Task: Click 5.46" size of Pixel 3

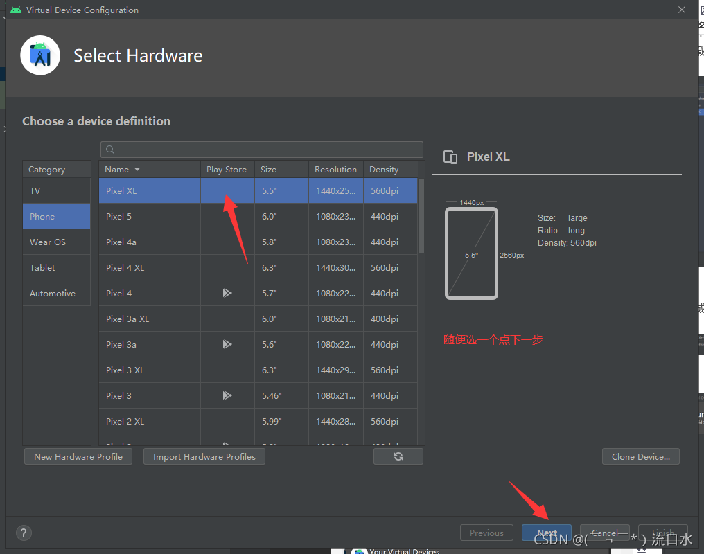Action: pos(272,395)
